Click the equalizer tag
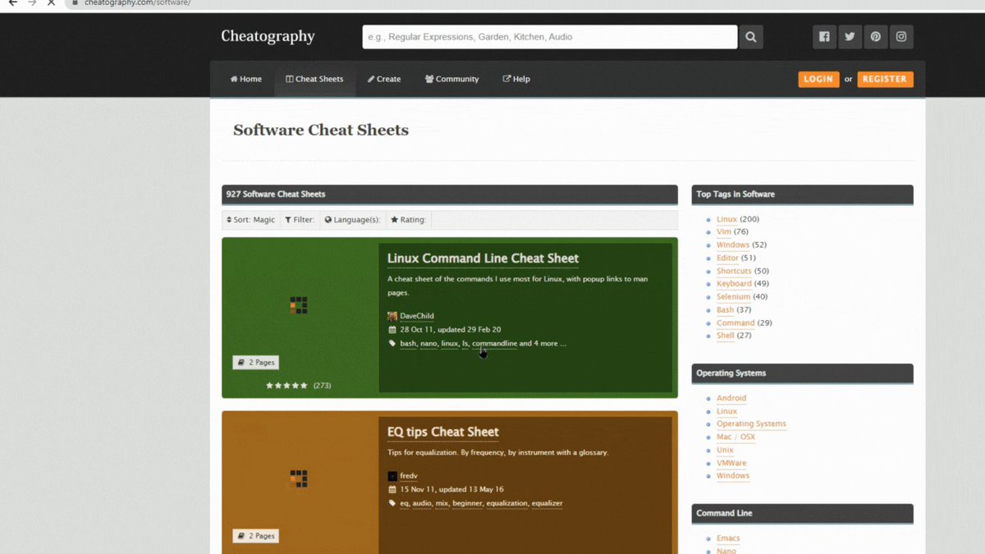985x554 pixels. (x=547, y=503)
